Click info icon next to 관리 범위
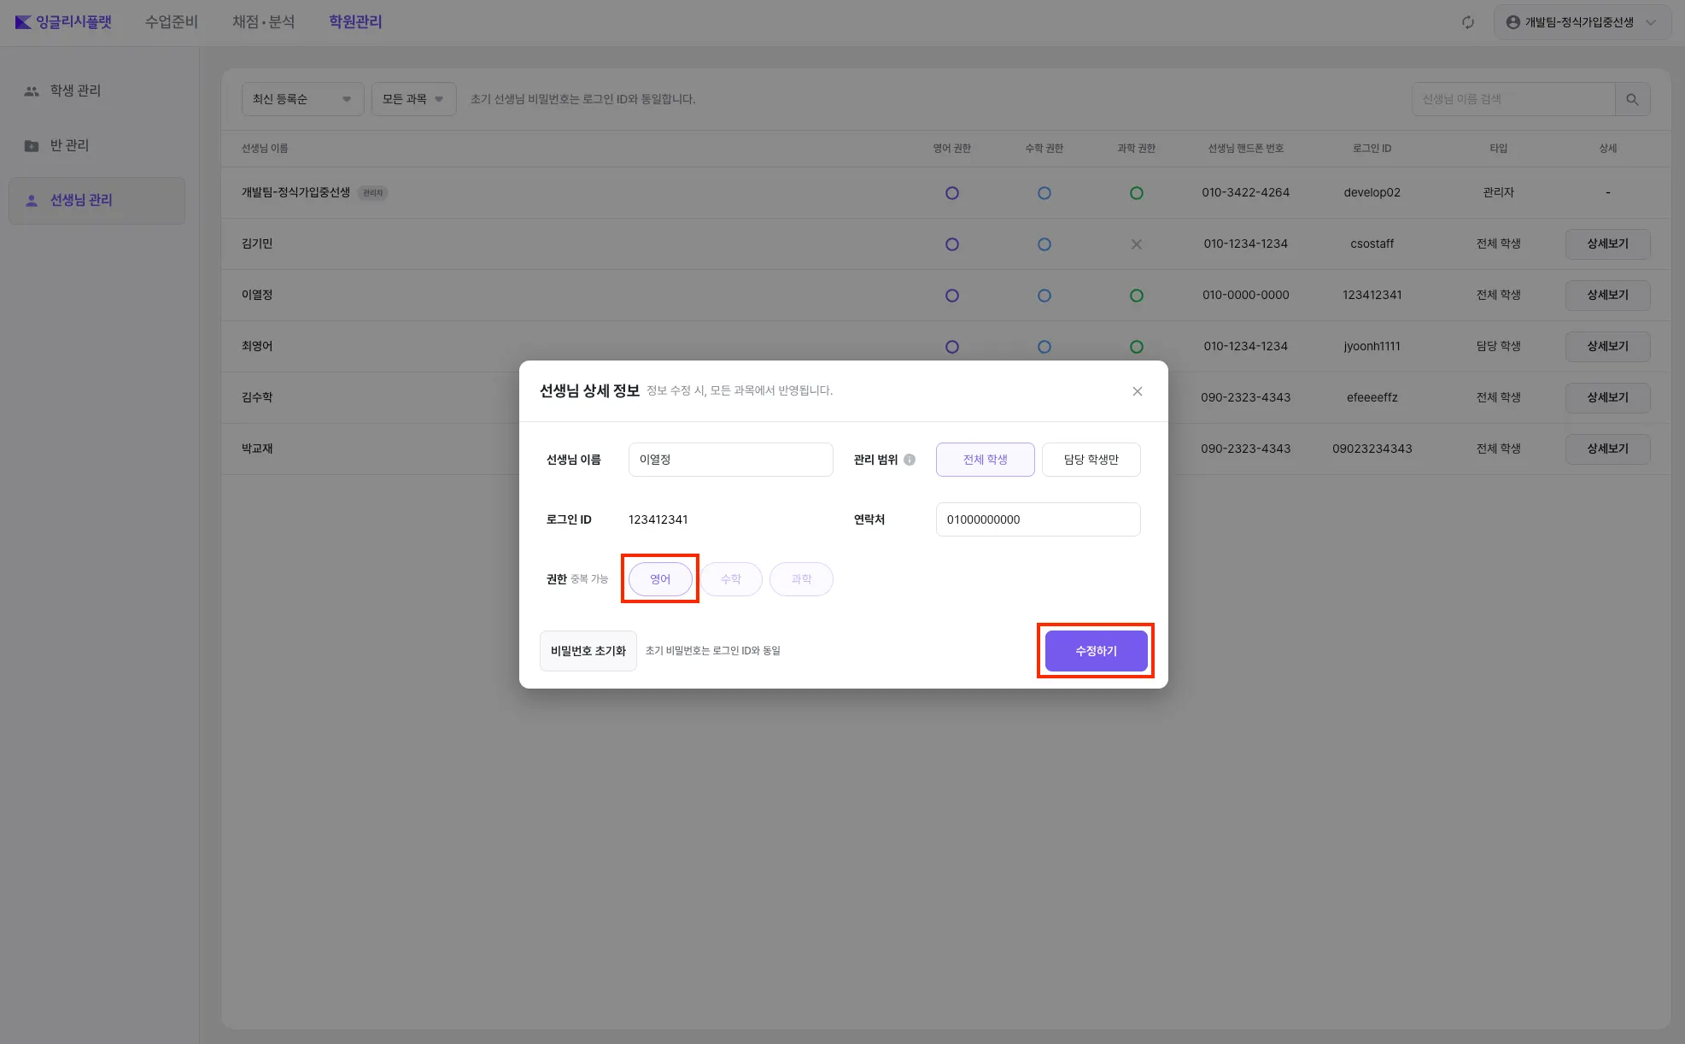1685x1044 pixels. tap(910, 460)
